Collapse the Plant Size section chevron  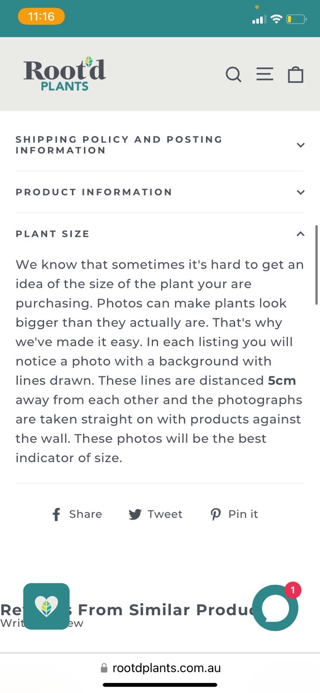point(301,234)
